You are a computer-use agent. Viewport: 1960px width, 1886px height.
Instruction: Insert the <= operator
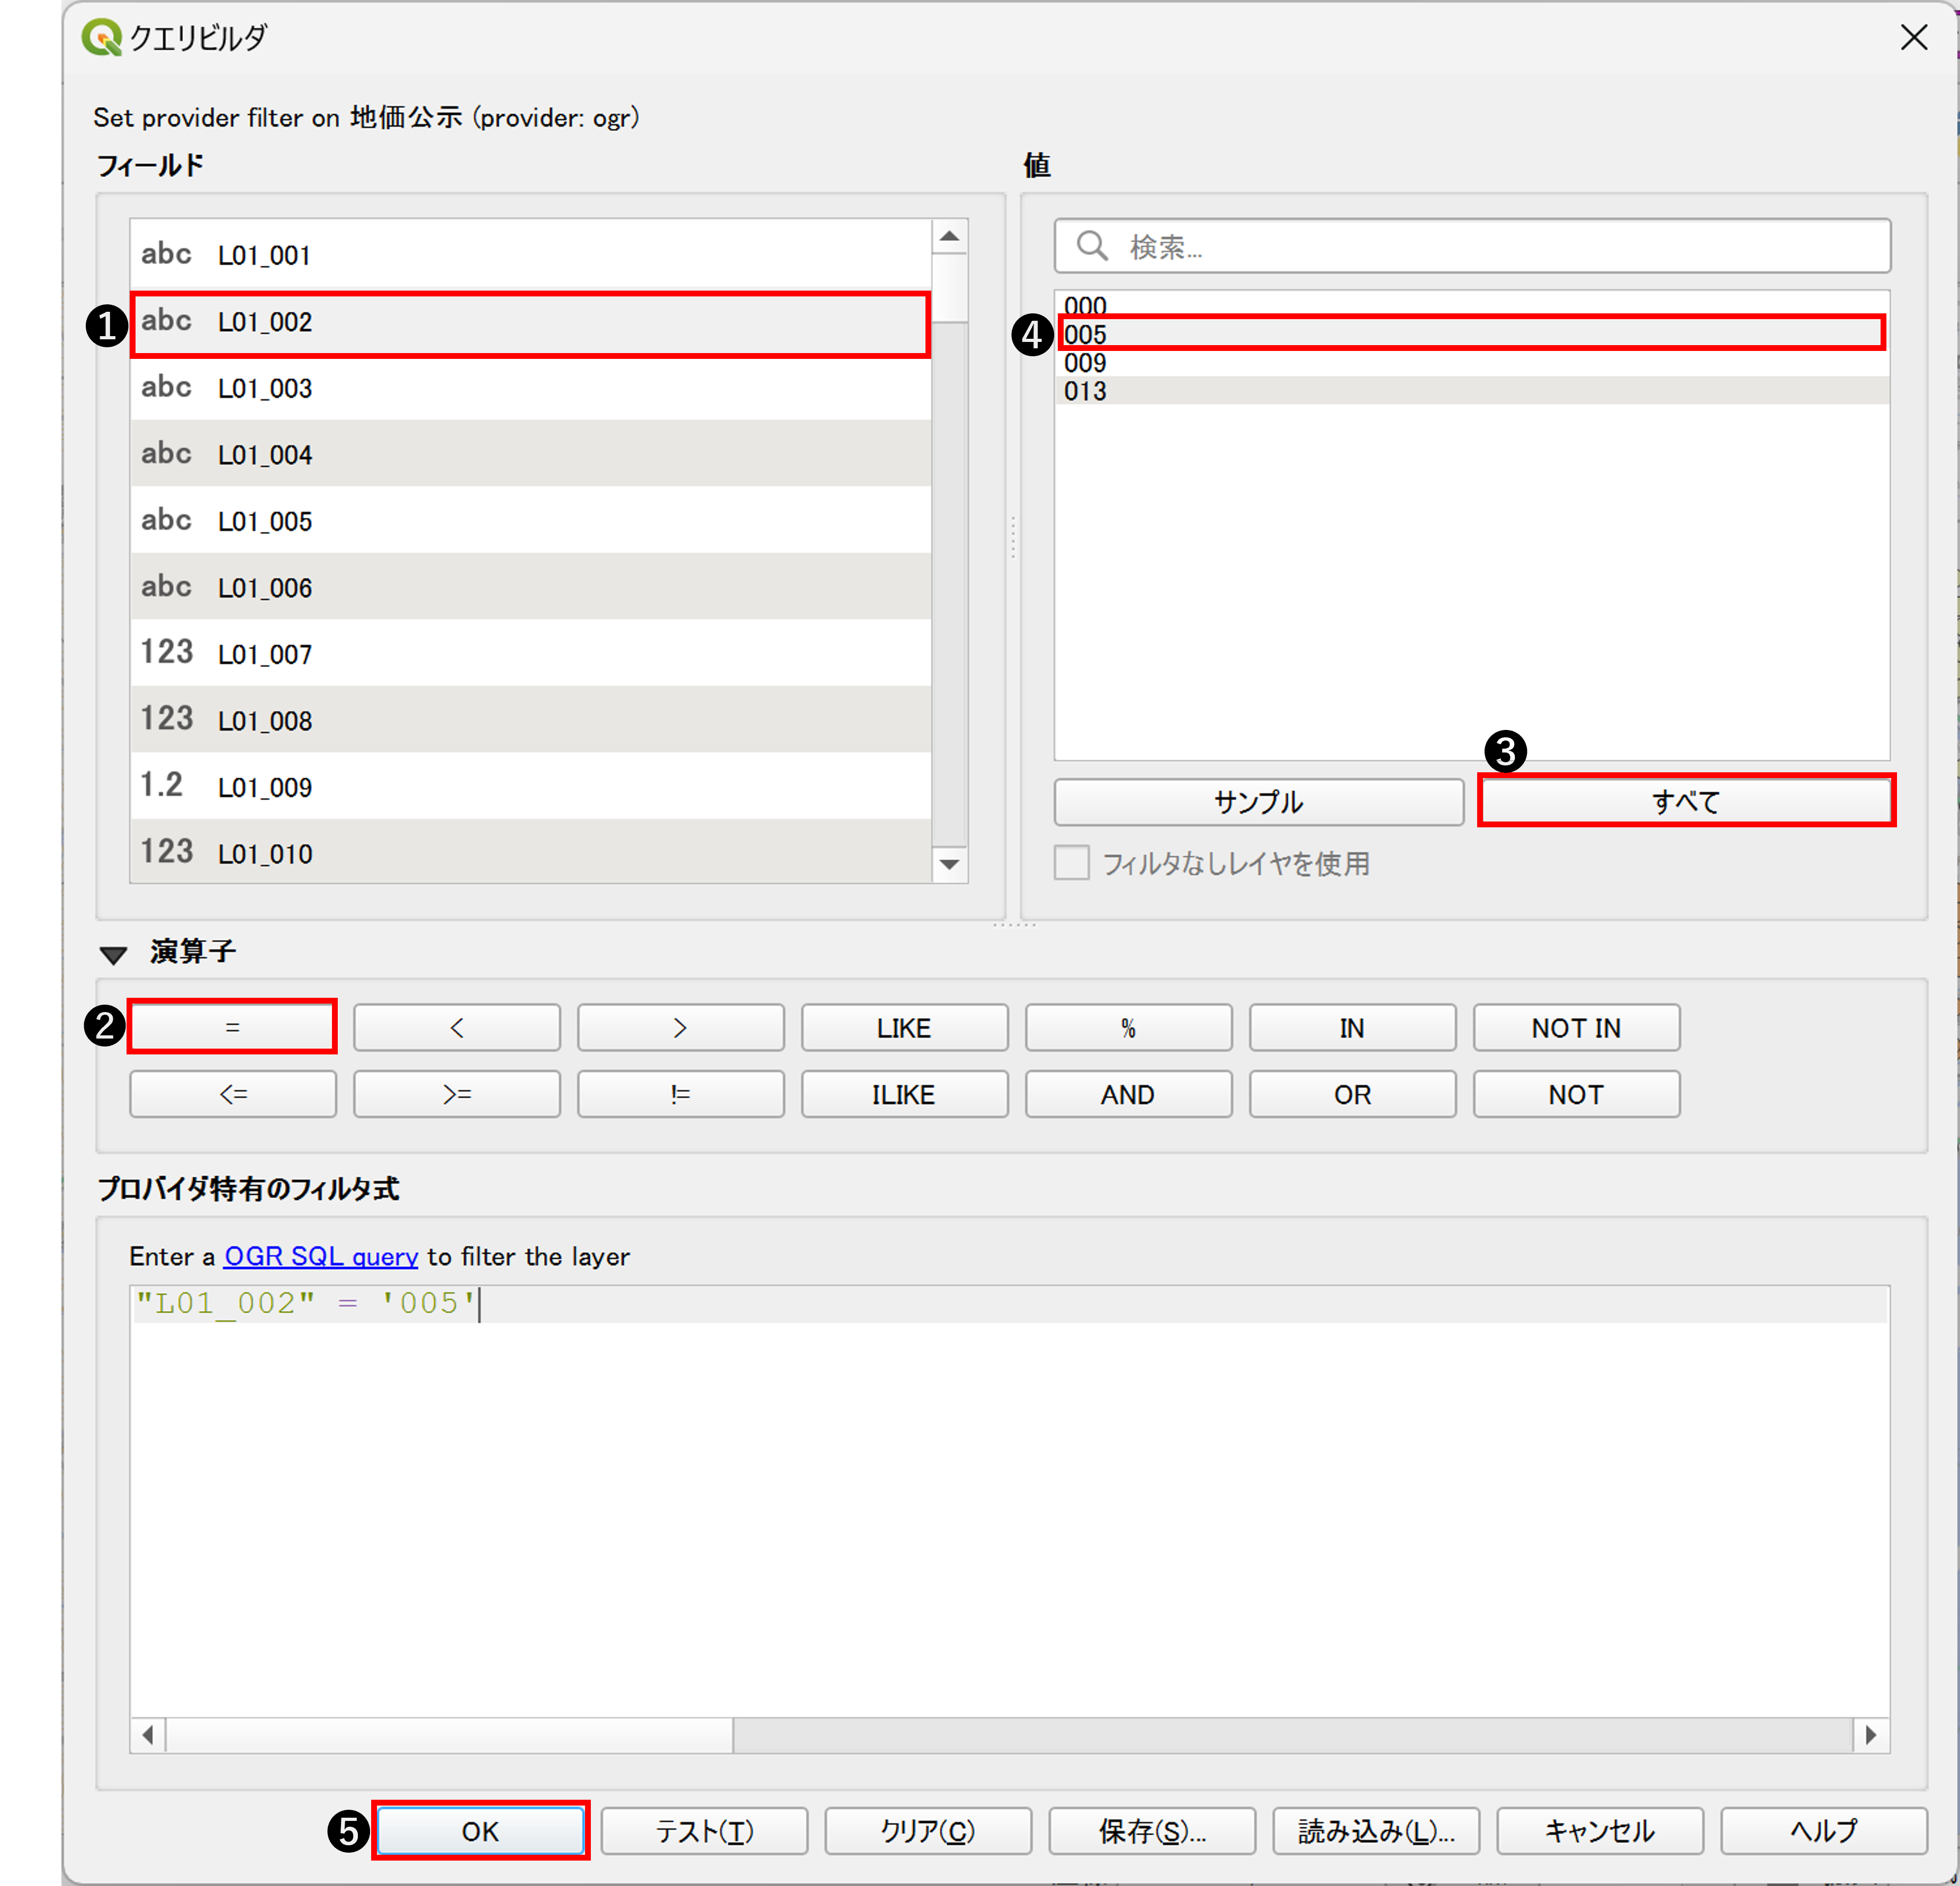pos(233,1094)
